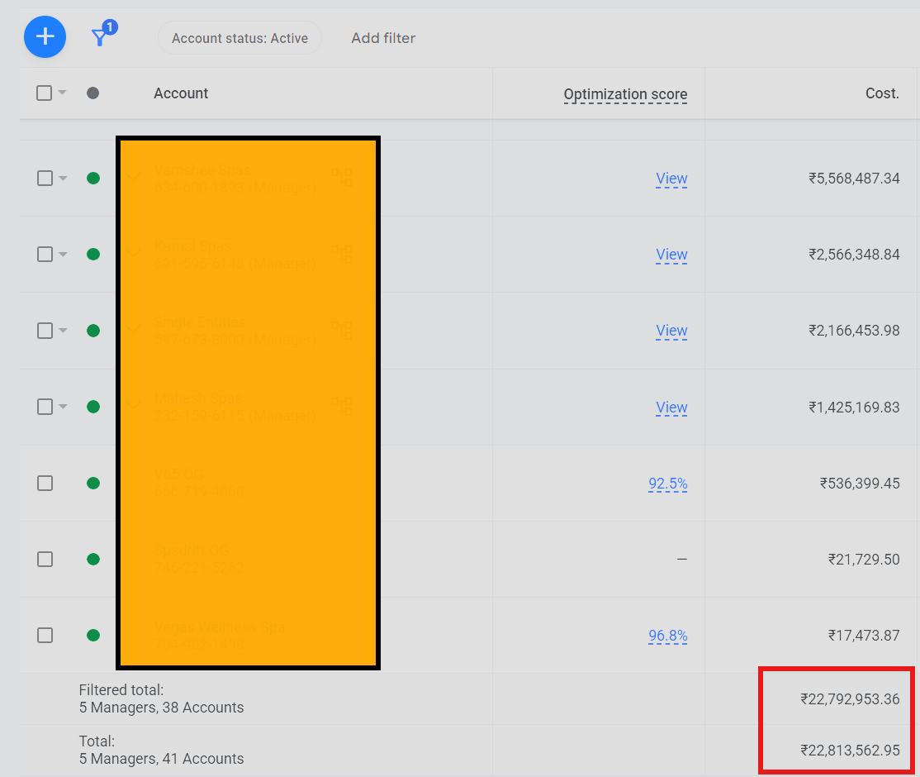Open the 96.8% optimization score link
This screenshot has width=920, height=777.
click(667, 636)
